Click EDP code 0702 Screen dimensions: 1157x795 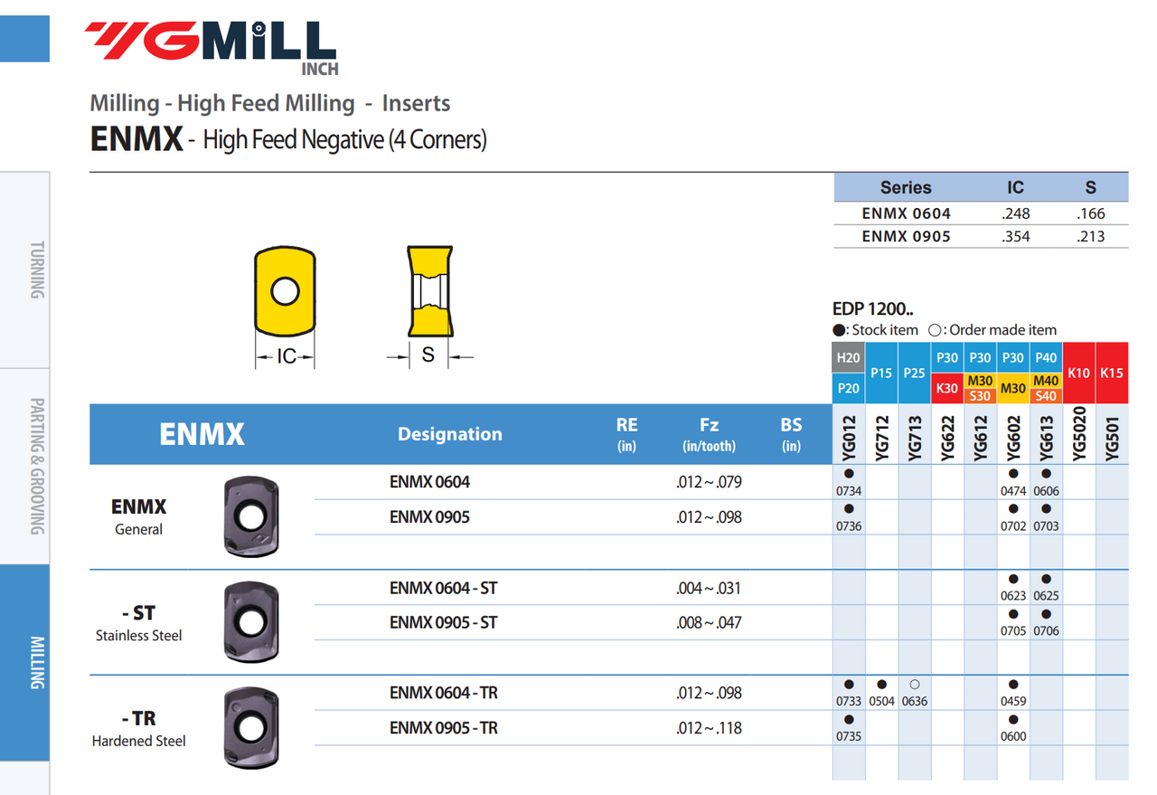point(1013,526)
